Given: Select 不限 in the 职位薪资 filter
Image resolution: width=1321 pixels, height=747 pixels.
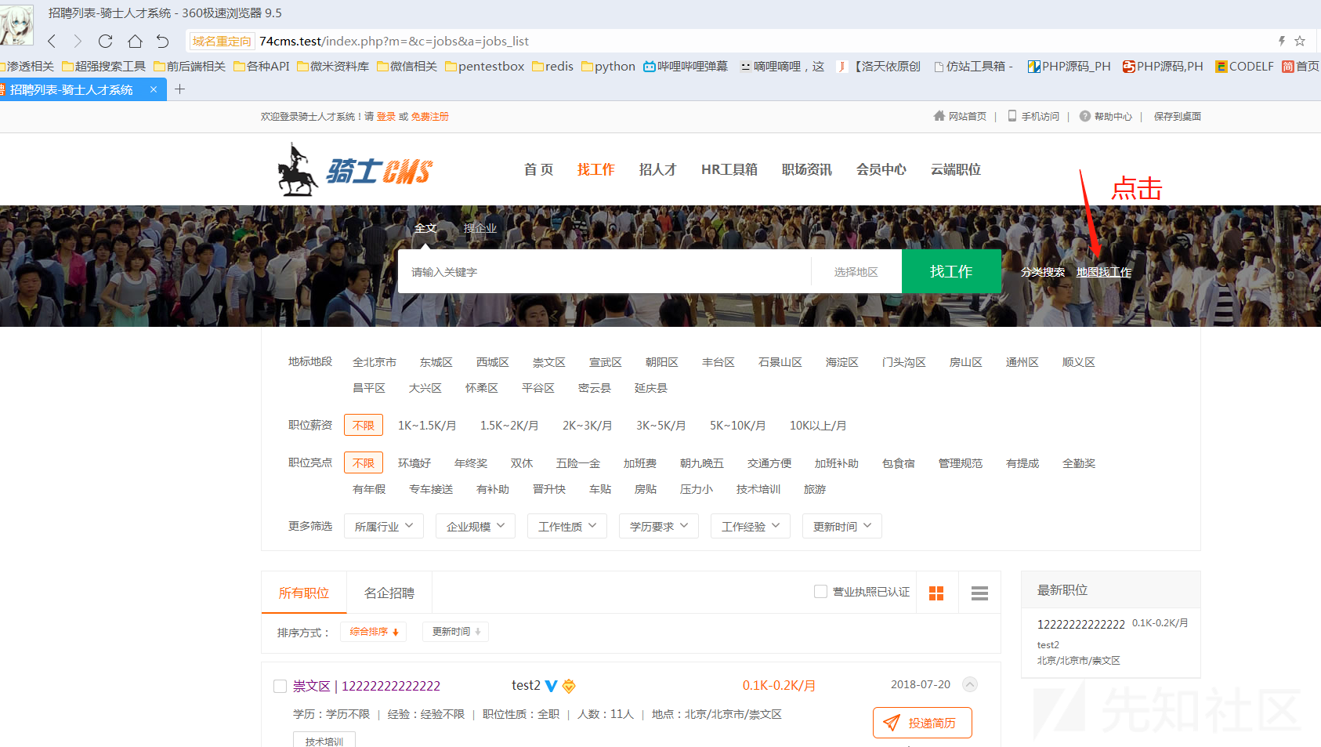Looking at the screenshot, I should click(364, 426).
